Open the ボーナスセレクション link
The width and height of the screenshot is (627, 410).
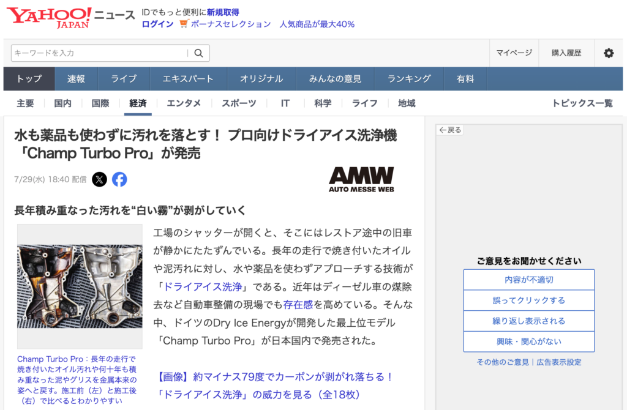(231, 24)
